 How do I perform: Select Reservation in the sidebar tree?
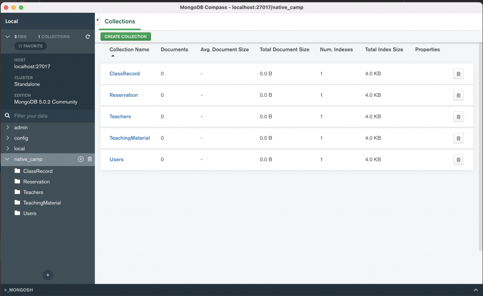(x=36, y=182)
